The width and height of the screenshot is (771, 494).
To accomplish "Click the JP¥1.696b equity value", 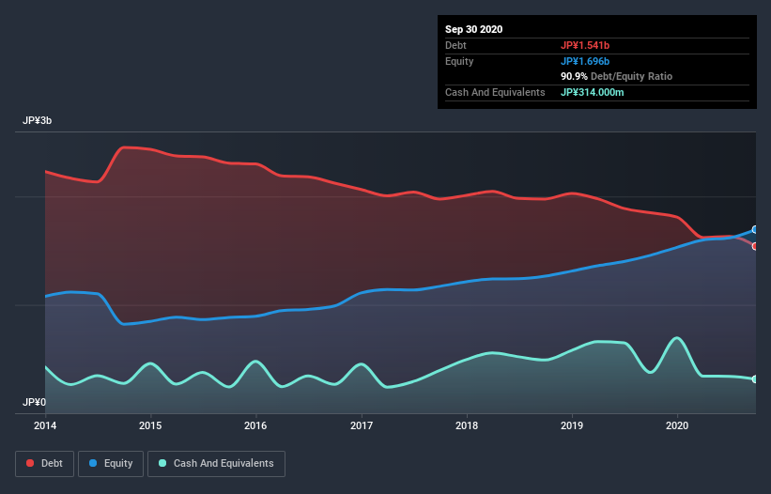I will pyautogui.click(x=585, y=61).
